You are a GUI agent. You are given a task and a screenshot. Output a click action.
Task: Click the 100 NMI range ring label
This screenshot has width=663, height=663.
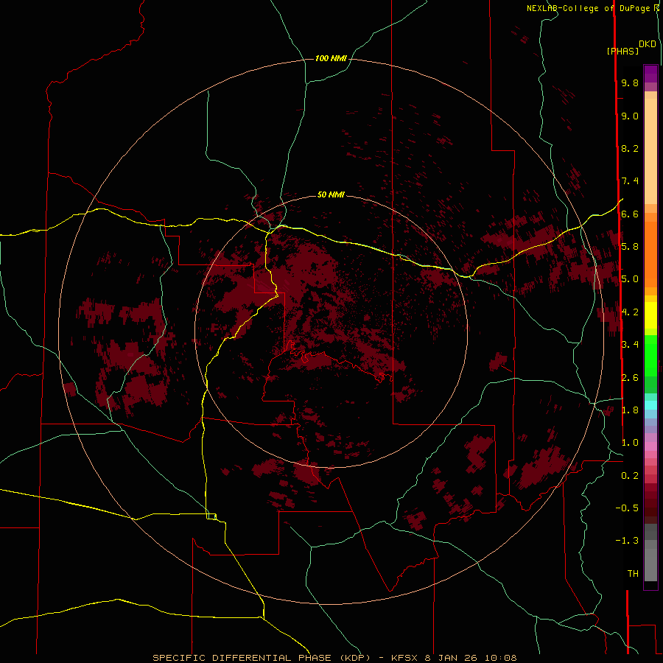pyautogui.click(x=331, y=58)
